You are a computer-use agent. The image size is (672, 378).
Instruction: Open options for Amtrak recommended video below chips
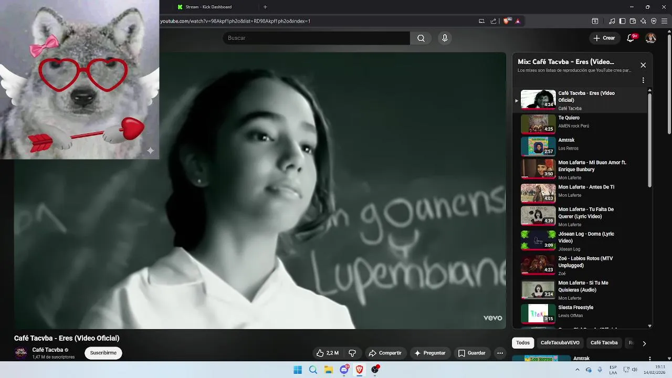coord(649,359)
